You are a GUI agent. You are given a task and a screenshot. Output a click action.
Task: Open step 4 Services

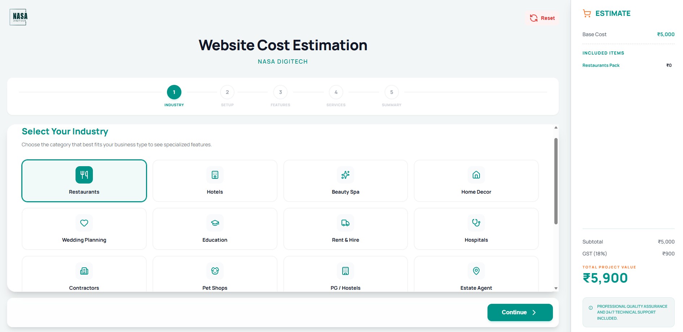click(336, 92)
